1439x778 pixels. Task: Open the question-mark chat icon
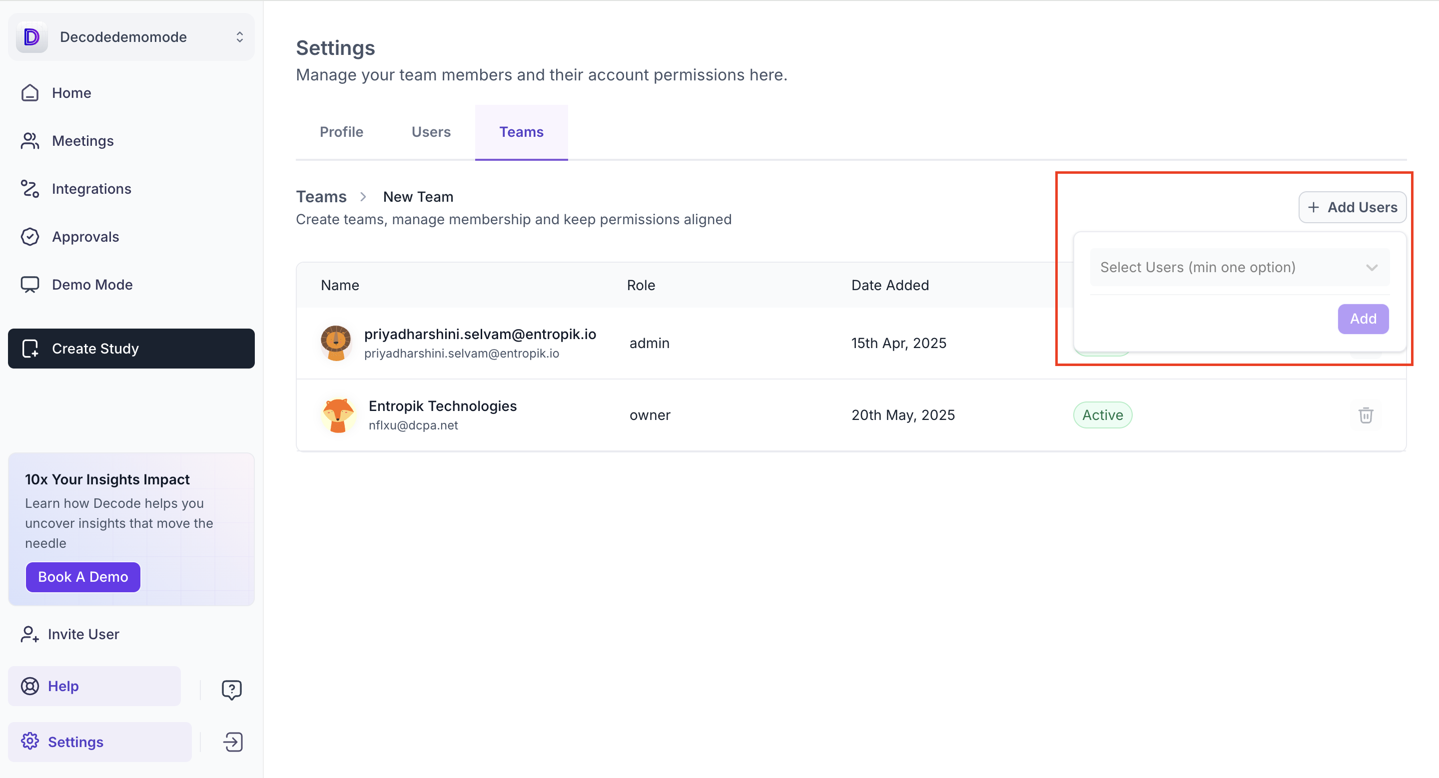pos(231,690)
